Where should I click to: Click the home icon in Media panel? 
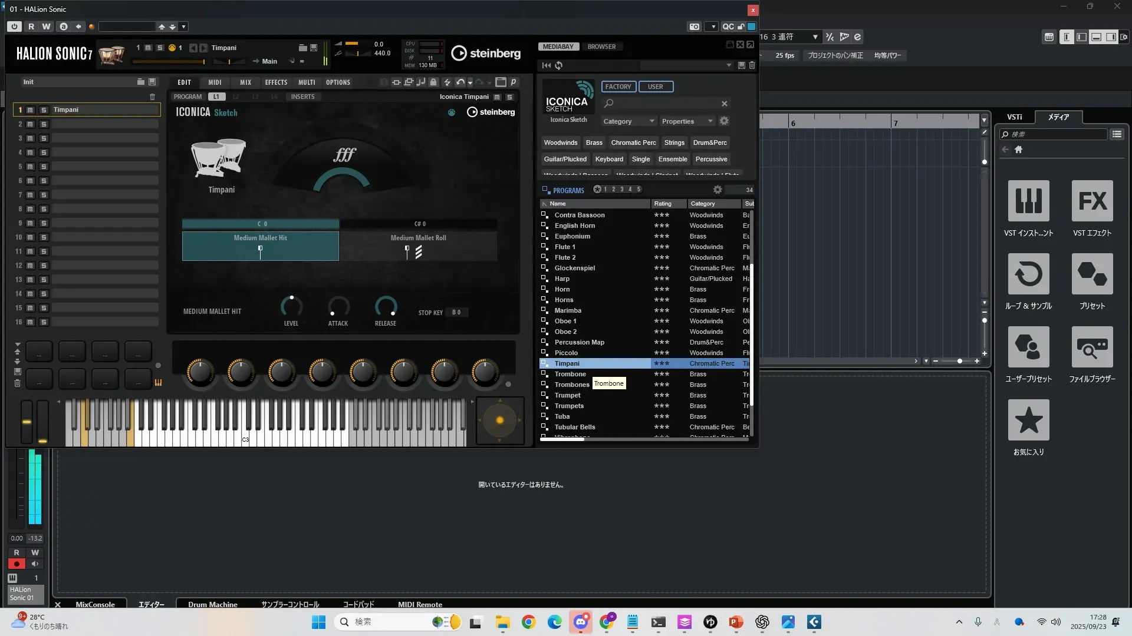click(x=1018, y=150)
